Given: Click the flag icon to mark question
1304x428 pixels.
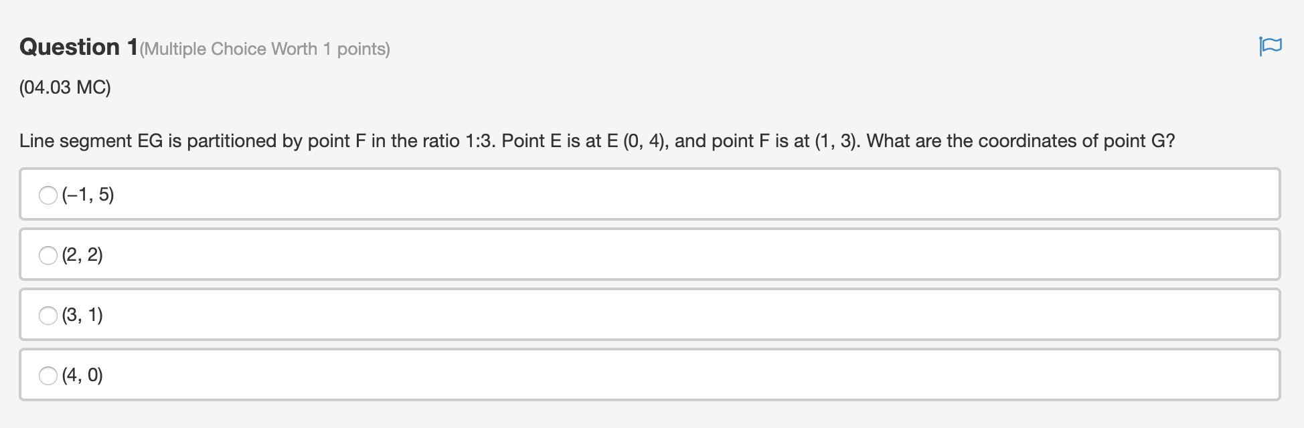Looking at the screenshot, I should pyautogui.click(x=1271, y=45).
